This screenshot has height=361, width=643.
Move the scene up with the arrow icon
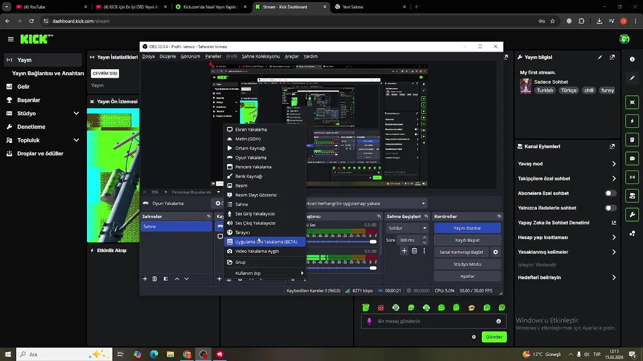pyautogui.click(x=177, y=279)
